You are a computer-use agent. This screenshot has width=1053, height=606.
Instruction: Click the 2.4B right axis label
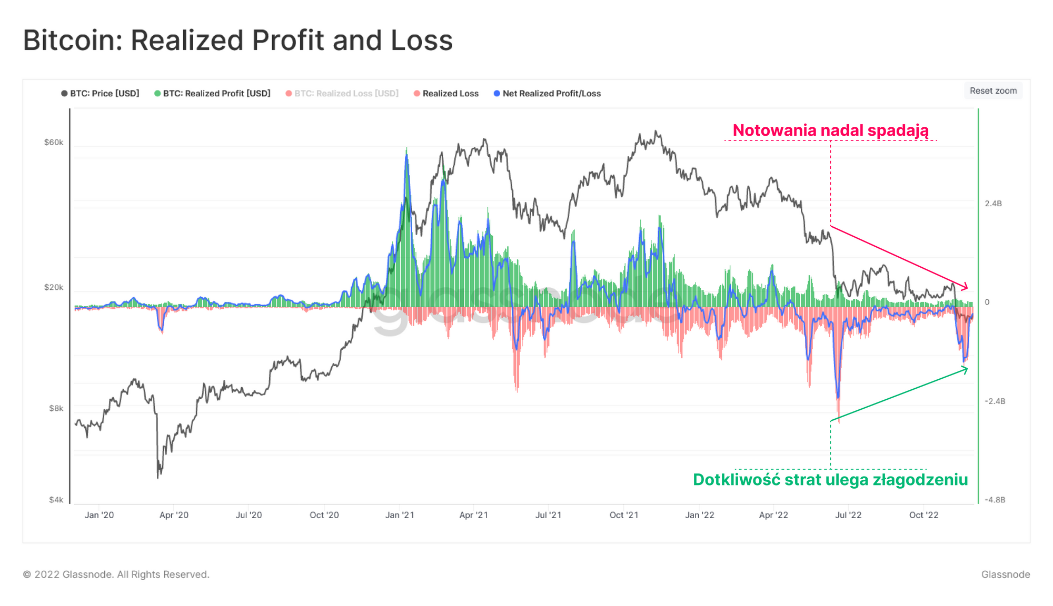click(x=993, y=204)
